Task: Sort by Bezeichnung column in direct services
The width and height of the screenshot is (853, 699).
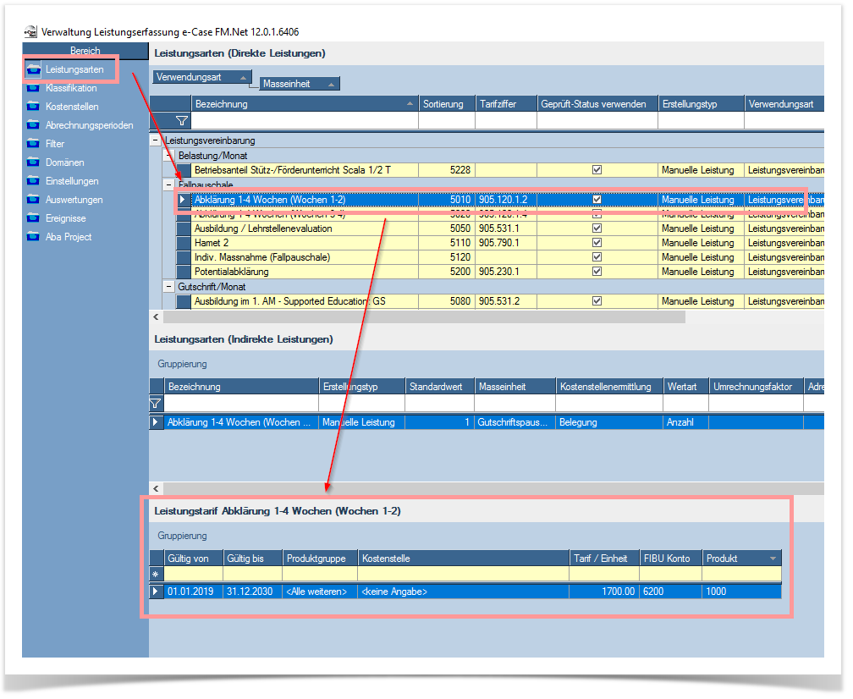Action: [305, 104]
